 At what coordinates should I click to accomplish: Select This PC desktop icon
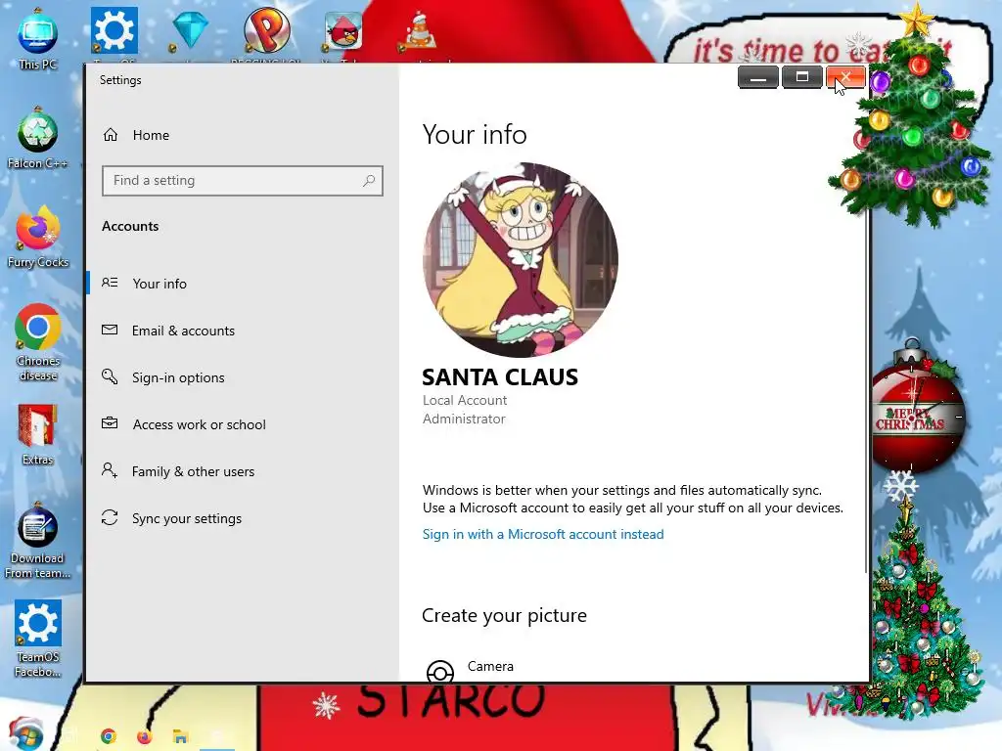(x=38, y=39)
